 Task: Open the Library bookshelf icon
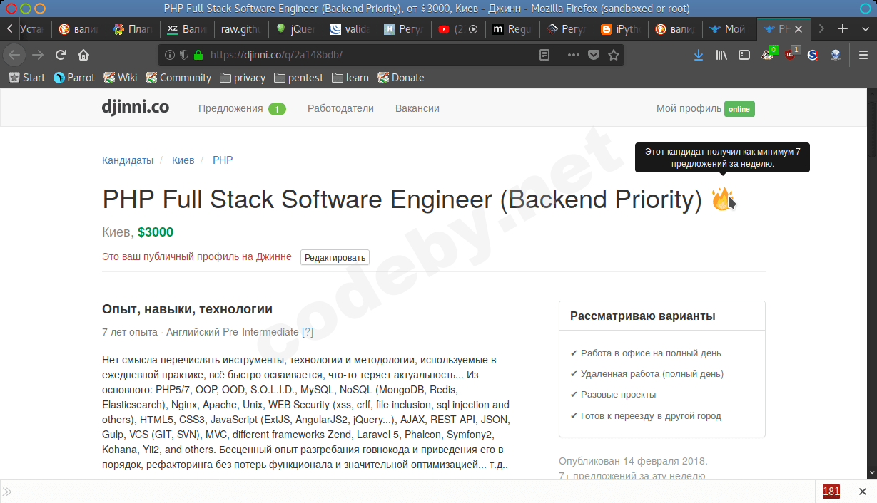pos(721,55)
